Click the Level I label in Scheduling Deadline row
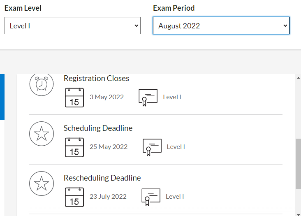 (x=176, y=147)
